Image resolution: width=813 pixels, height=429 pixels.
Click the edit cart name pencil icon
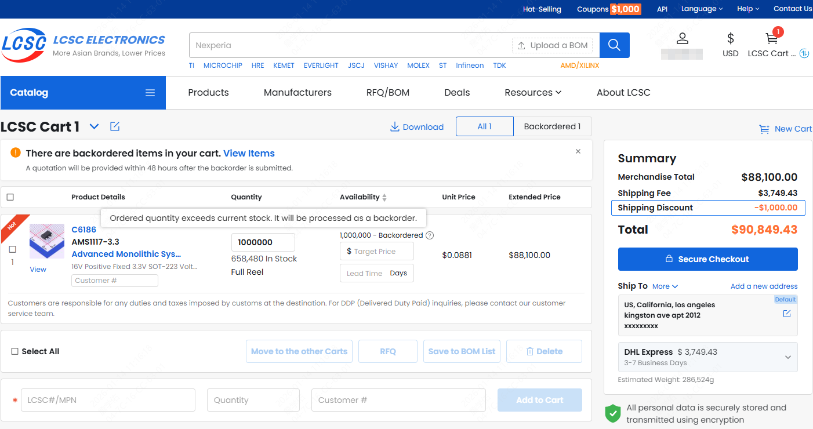115,126
